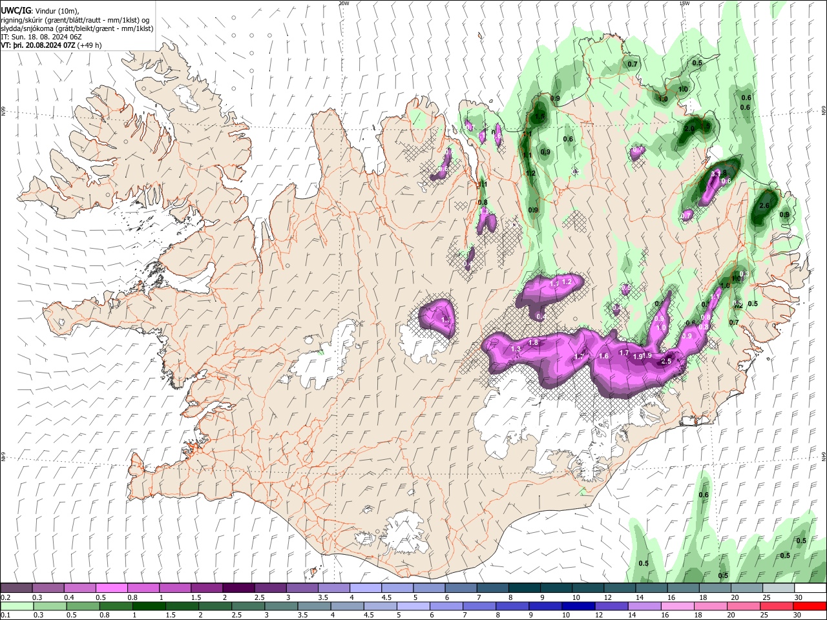This screenshot has height=620, width=827.
Task: Click the '20W' longitude label
Action: click(344, 3)
